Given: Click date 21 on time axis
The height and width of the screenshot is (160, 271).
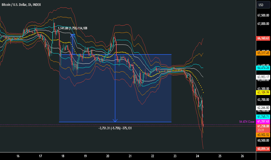Looking at the screenshot, I should (130, 156).
